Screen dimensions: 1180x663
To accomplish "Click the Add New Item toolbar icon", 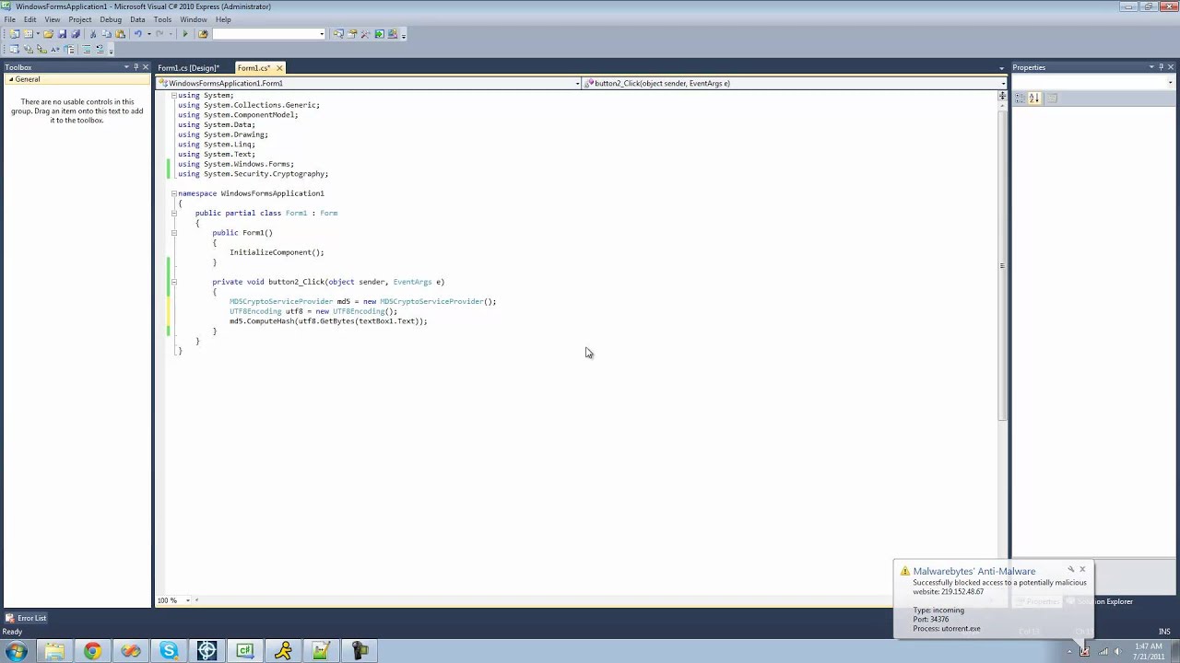I will [x=28, y=34].
